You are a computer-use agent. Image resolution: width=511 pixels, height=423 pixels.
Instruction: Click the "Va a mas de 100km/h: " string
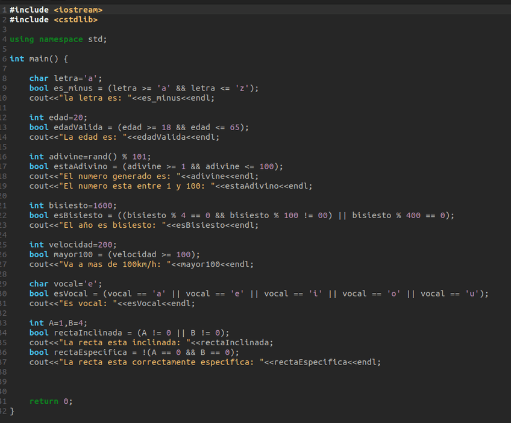114,264
